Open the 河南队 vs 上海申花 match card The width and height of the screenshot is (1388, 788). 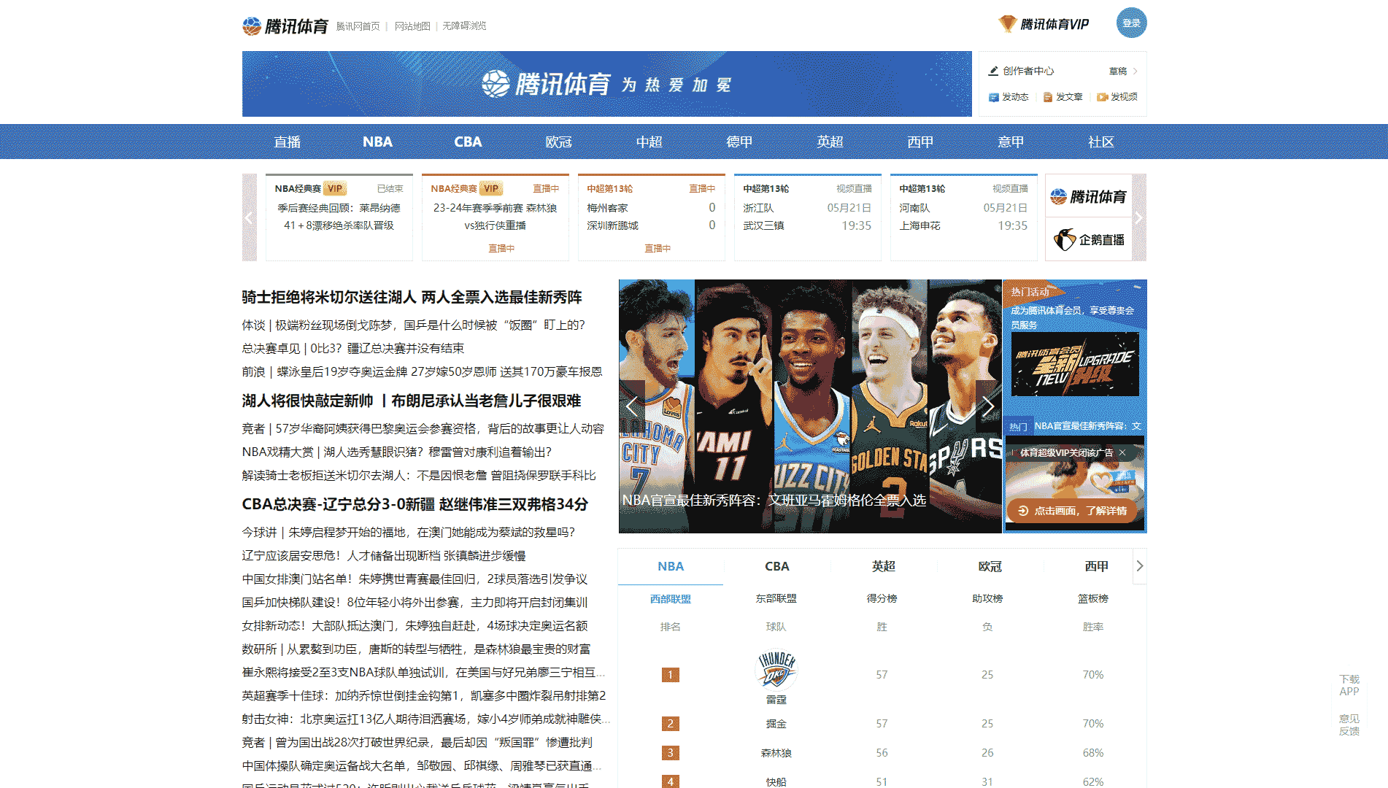[x=964, y=217]
